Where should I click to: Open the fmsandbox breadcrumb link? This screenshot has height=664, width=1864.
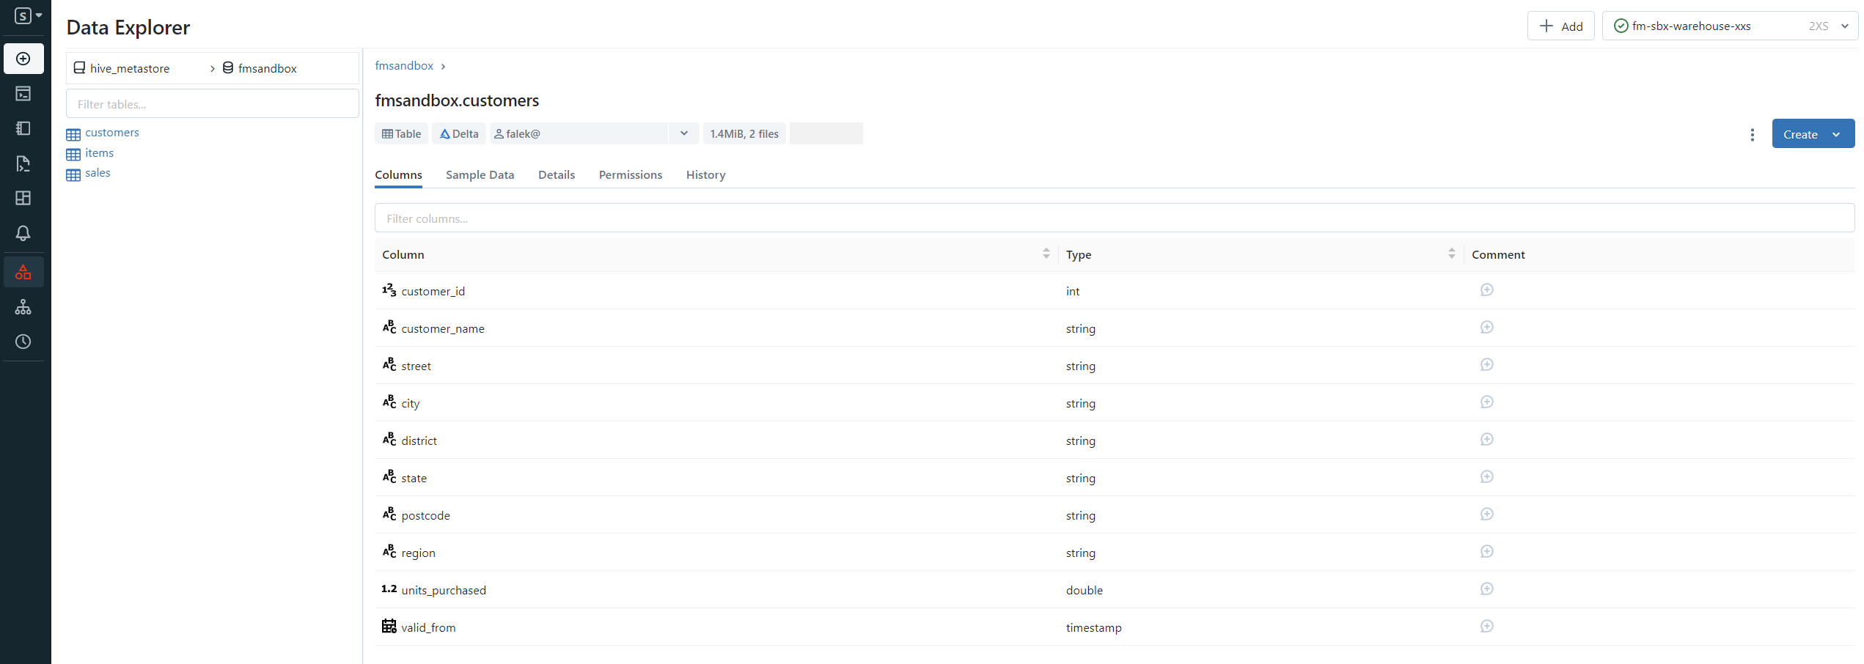pos(404,66)
